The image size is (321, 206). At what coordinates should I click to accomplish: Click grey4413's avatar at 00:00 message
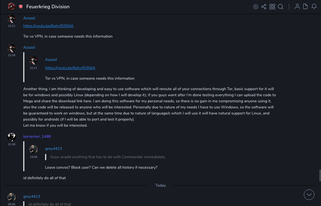click(x=12, y=197)
